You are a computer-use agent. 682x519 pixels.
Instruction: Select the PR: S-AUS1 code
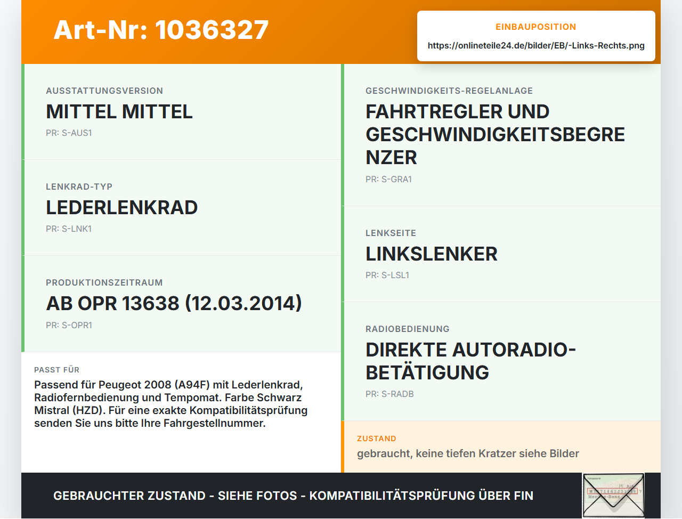pyautogui.click(x=69, y=133)
